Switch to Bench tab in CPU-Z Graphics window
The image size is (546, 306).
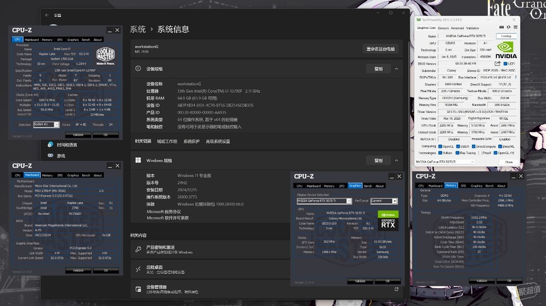(x=368, y=186)
